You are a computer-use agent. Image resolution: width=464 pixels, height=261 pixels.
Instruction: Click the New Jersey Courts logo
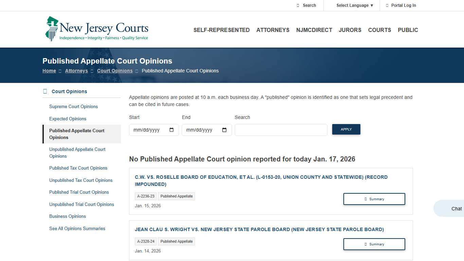(97, 29)
